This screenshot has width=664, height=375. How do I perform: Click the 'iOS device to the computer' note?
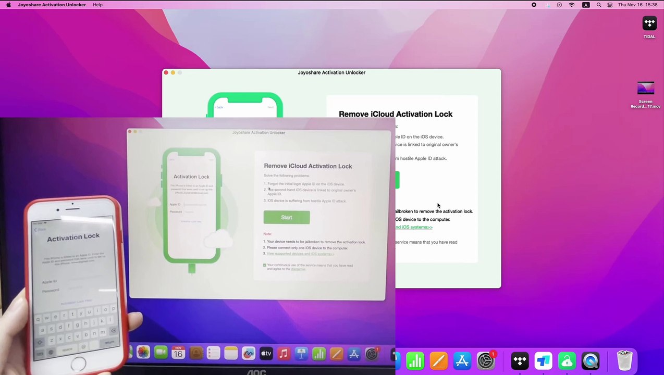[423, 219]
